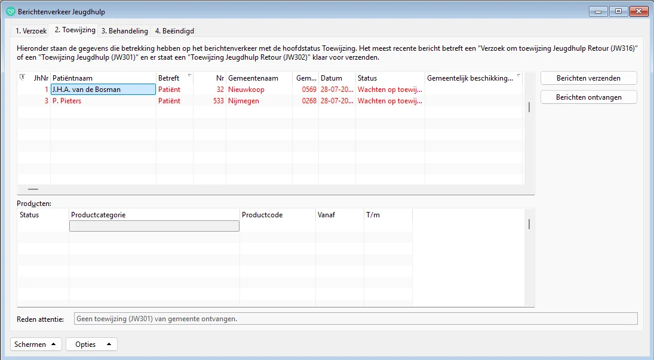The height and width of the screenshot is (360, 654).
Task: Switch to the 1. Verzoek tab
Action: [x=30, y=31]
